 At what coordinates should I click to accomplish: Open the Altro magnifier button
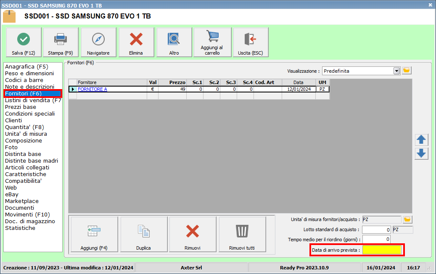coord(174,42)
